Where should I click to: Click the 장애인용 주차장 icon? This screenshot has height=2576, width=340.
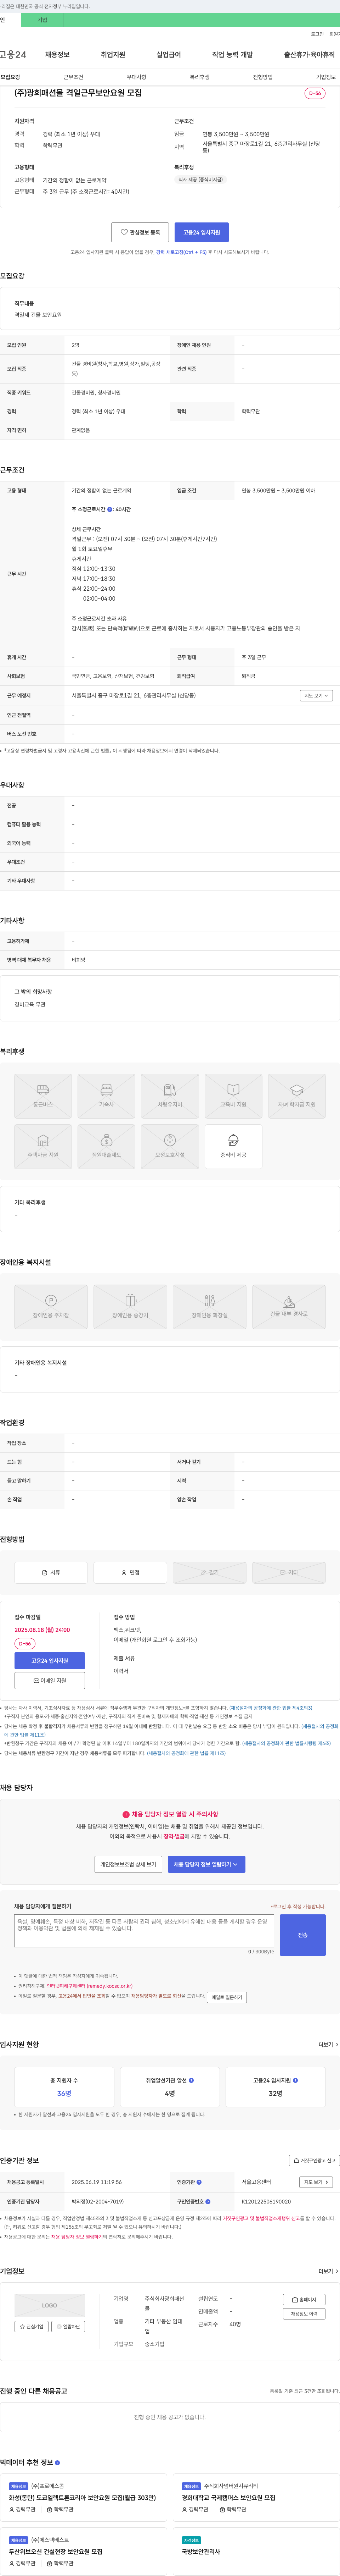point(51,1307)
